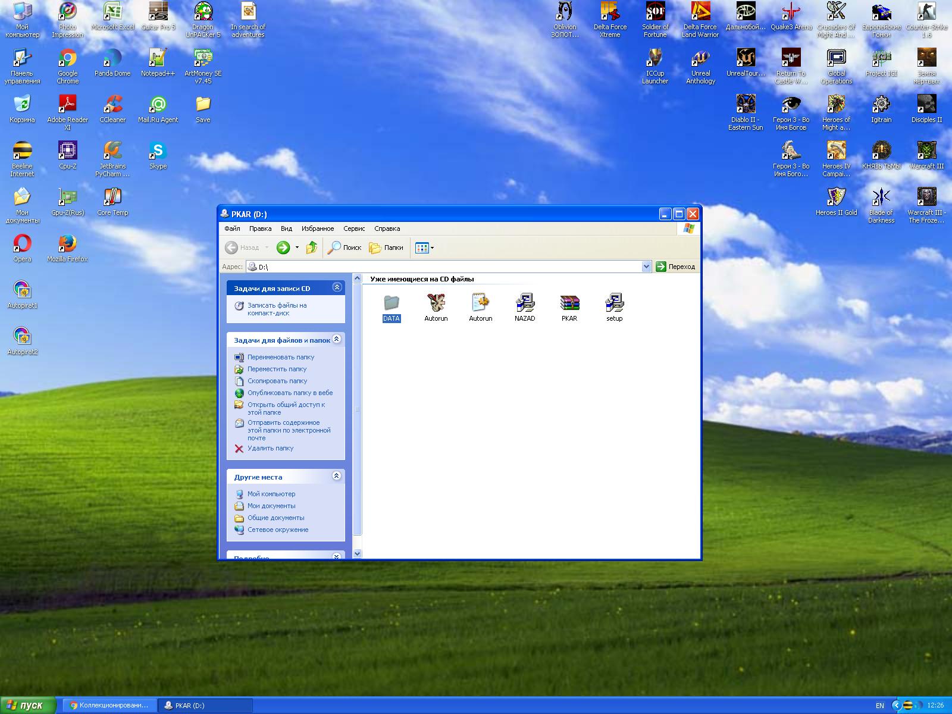Click the Пуск Start button
This screenshot has height=714, width=952.
tap(28, 705)
